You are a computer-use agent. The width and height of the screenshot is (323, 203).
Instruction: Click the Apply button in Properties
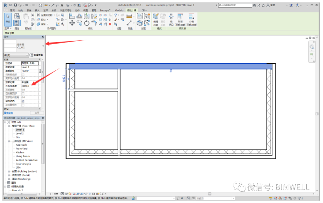pyautogui.click(x=38, y=113)
